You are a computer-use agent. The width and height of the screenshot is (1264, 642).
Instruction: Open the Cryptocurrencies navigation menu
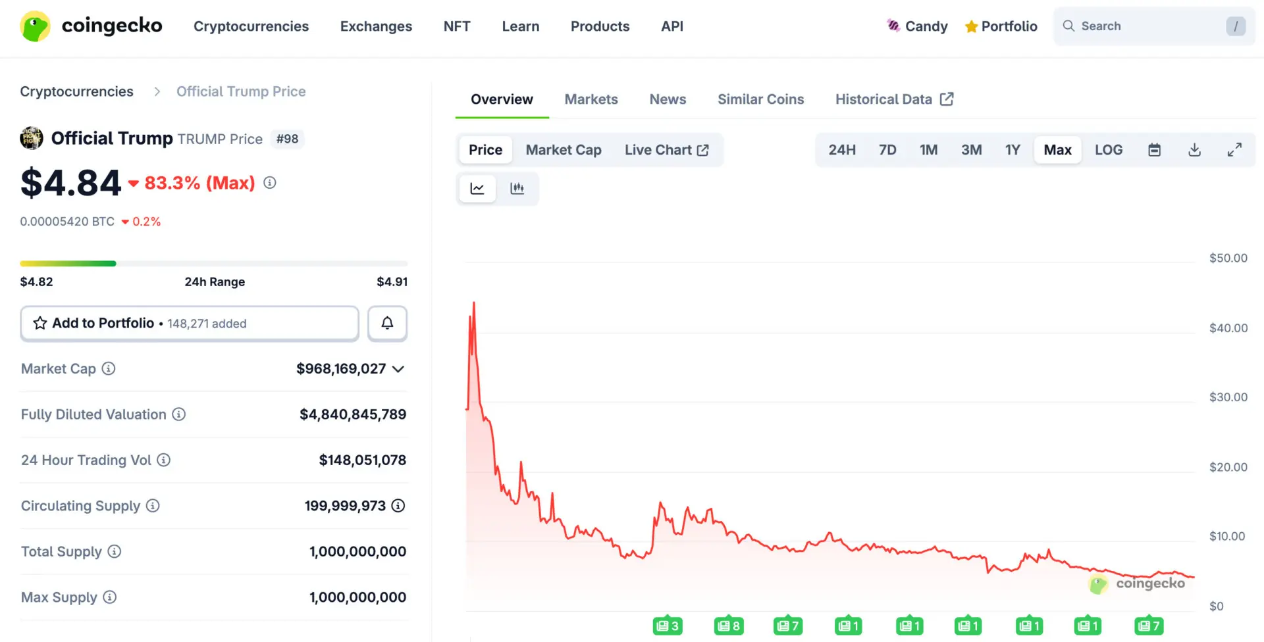(x=251, y=26)
